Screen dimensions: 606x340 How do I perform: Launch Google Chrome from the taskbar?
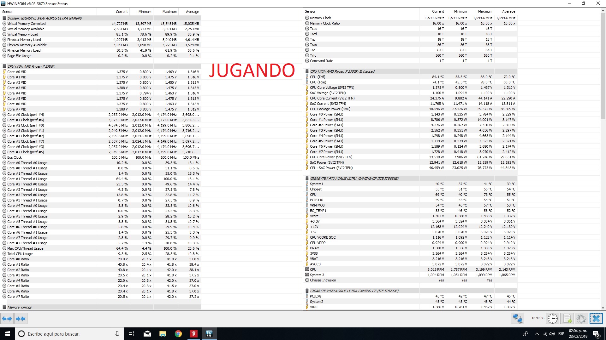click(x=178, y=334)
